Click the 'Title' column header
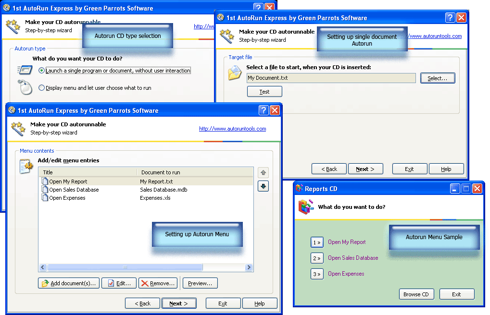 coord(88,172)
